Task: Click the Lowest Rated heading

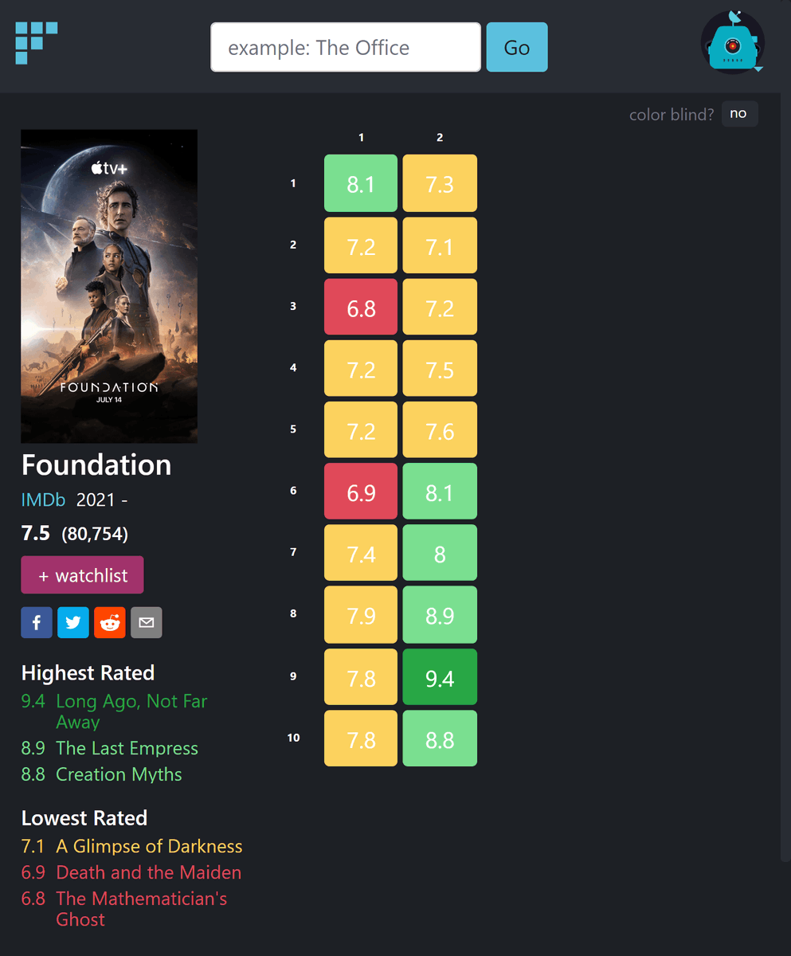Action: (84, 818)
